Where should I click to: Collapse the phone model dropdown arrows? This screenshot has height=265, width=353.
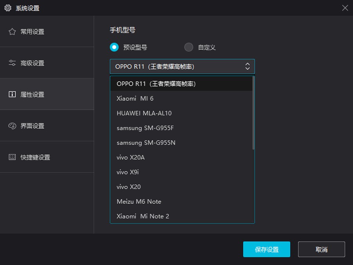[247, 67]
